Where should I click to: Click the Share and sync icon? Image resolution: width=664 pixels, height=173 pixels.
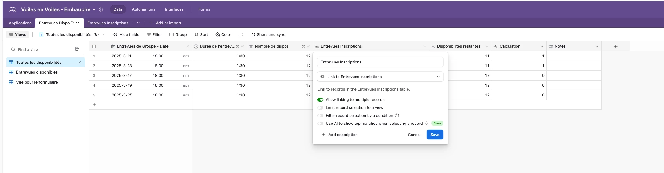tap(253, 34)
